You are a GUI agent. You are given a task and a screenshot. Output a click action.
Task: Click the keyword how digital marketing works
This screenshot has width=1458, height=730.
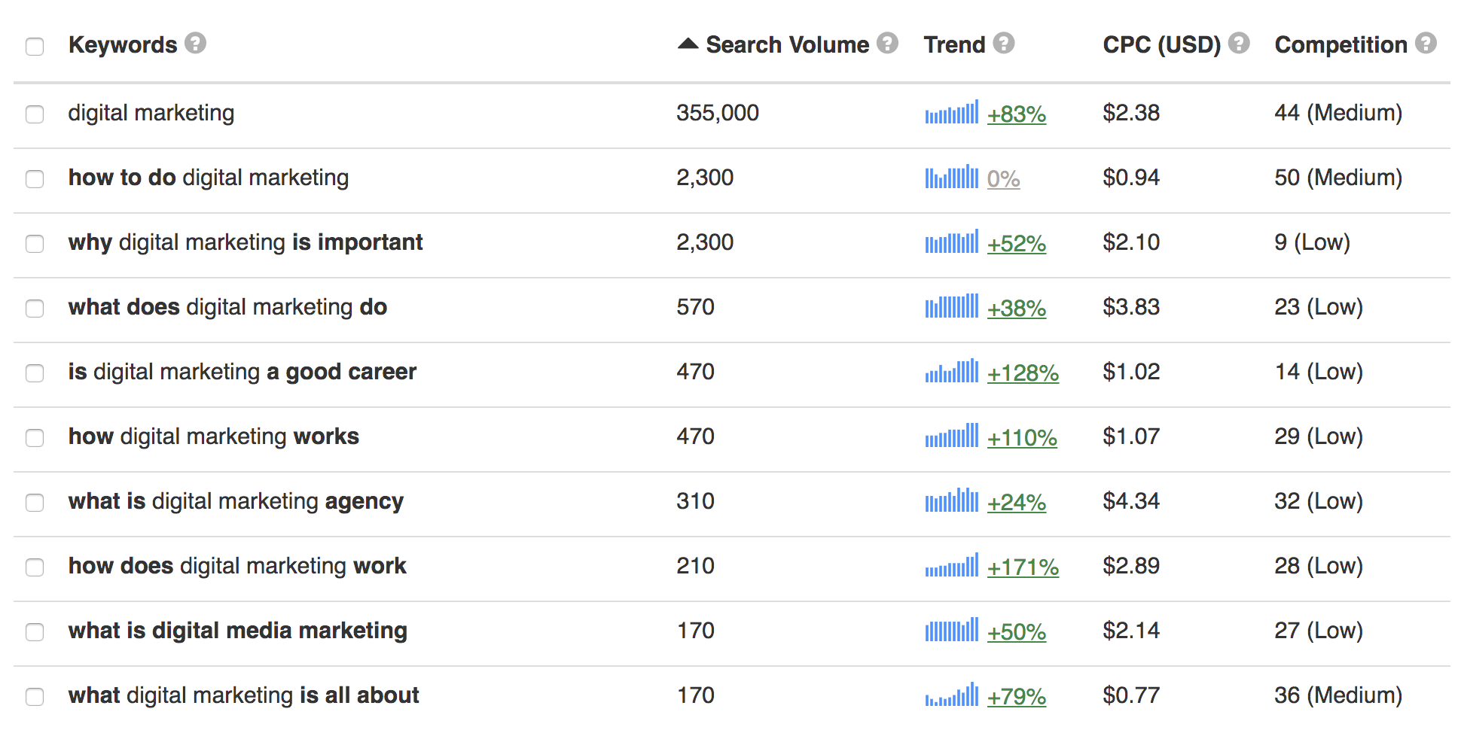pos(214,436)
